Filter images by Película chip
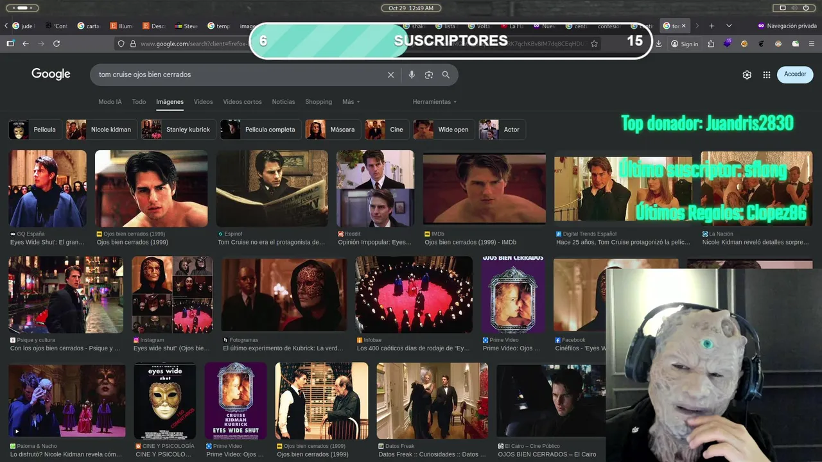The height and width of the screenshot is (462, 822). (x=36, y=130)
